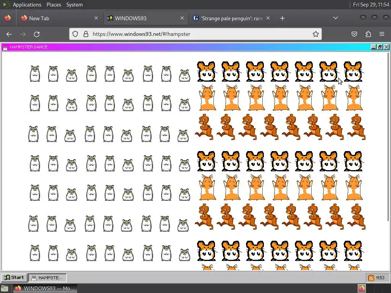Click the URL address bar
The image size is (391, 293).
click(195, 34)
